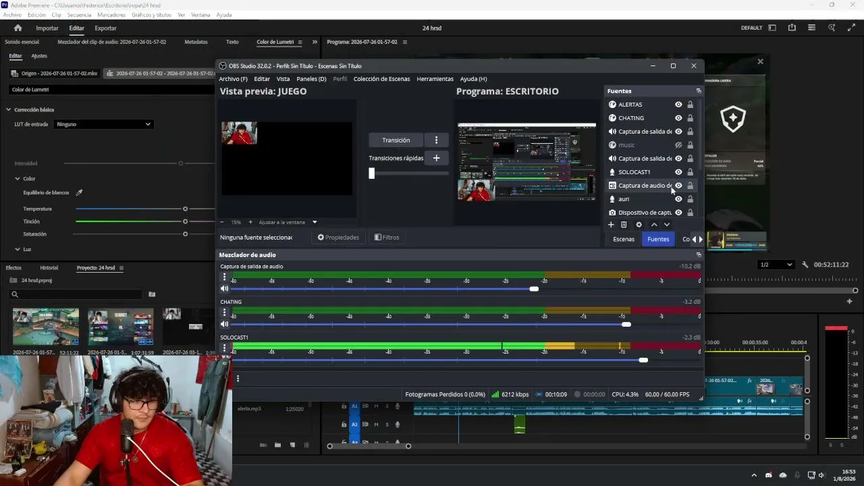Hide the auri source
The width and height of the screenshot is (864, 486).
(678, 199)
